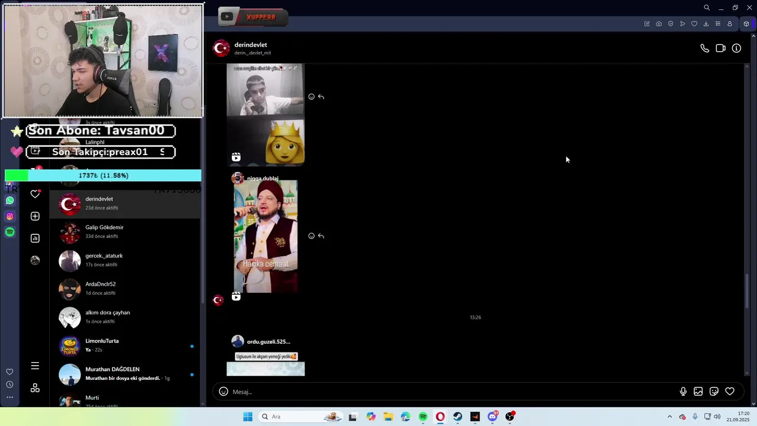Reply to the Harika cemaat reel message
757x426 pixels.
click(x=321, y=236)
